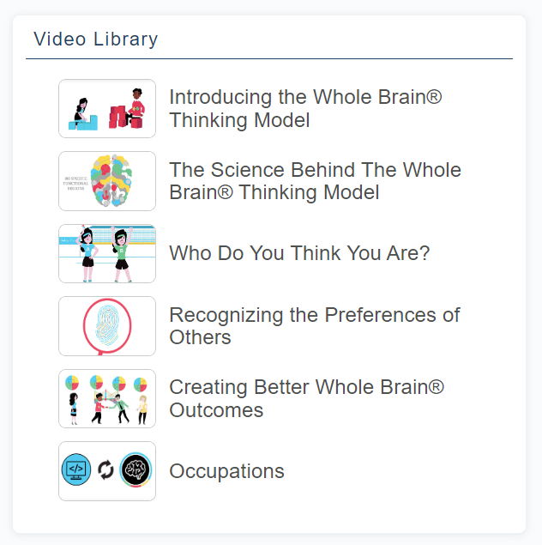Select Recognizing the Preferences of Others title
The width and height of the screenshot is (542, 545).
[x=314, y=326]
